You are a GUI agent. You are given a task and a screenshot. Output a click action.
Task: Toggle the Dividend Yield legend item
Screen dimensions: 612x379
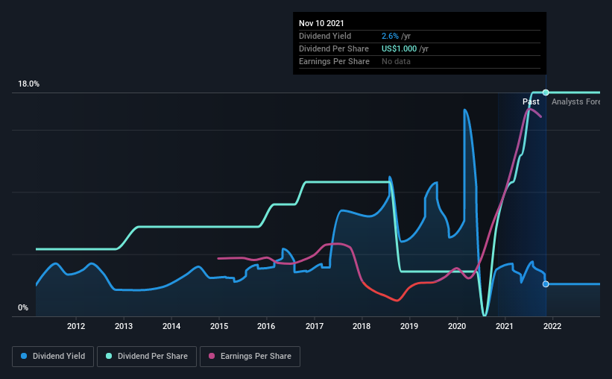(54, 357)
